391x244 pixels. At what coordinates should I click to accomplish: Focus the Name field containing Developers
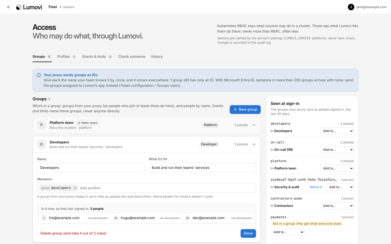click(x=91, y=168)
